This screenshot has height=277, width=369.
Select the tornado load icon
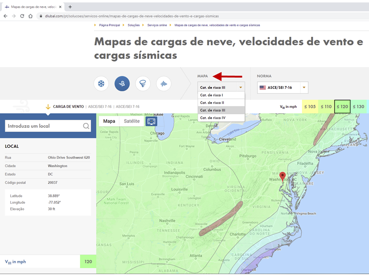[x=143, y=84]
